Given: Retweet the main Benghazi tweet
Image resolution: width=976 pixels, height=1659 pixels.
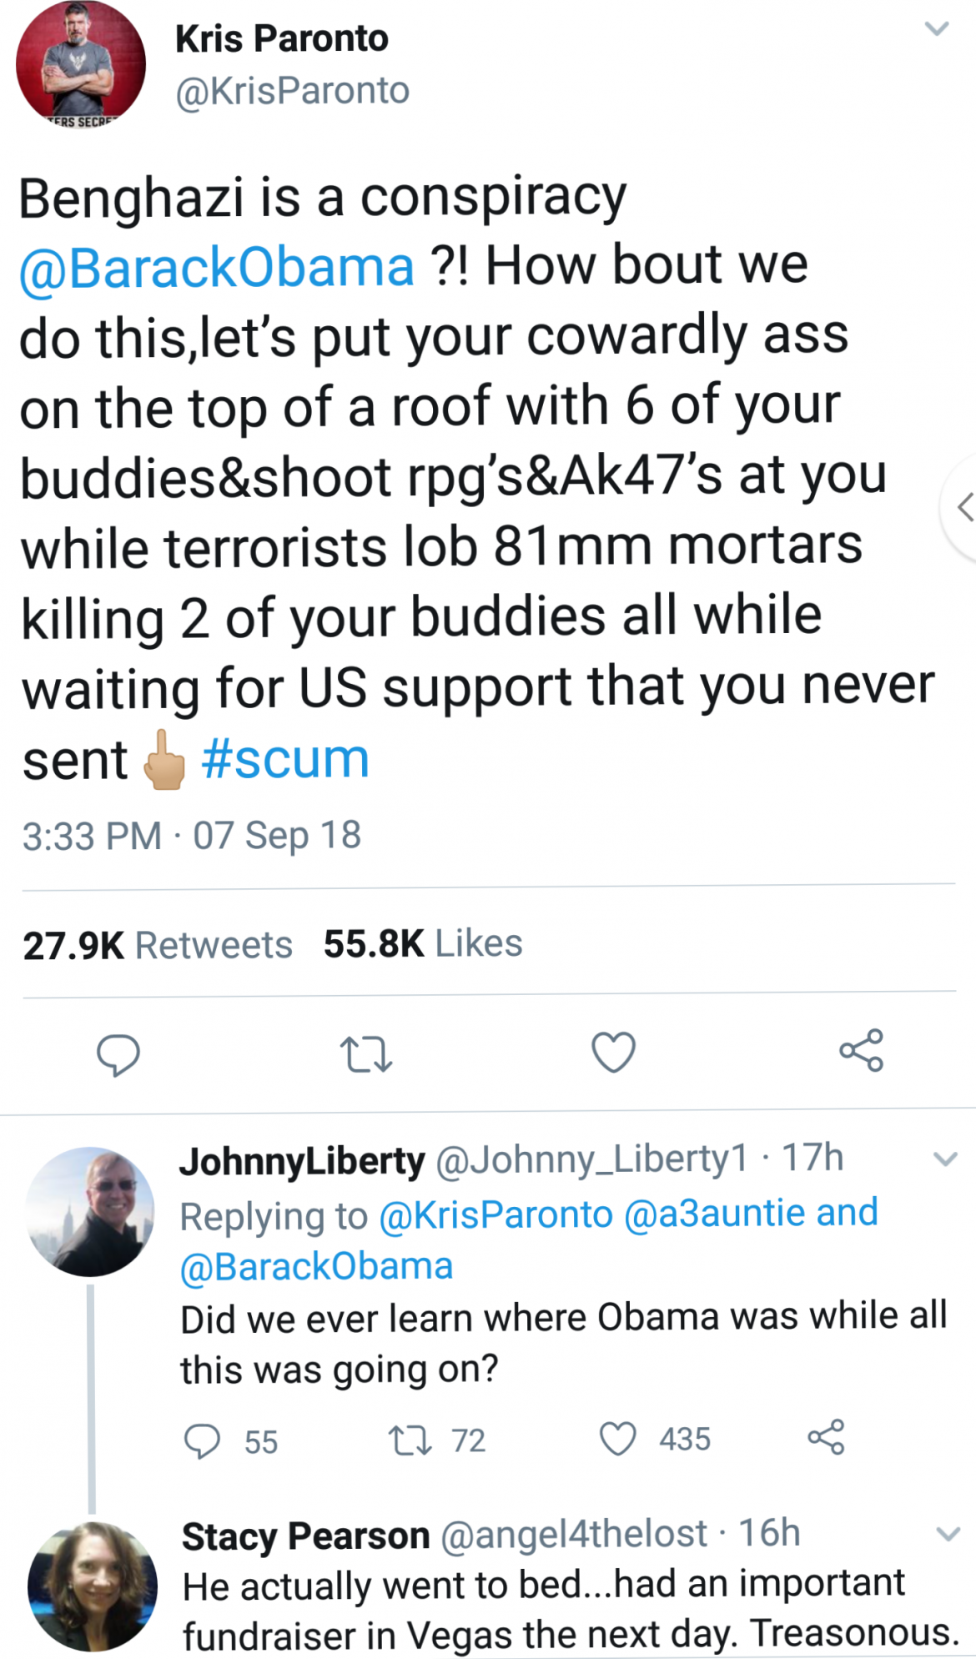Looking at the screenshot, I should [366, 1054].
